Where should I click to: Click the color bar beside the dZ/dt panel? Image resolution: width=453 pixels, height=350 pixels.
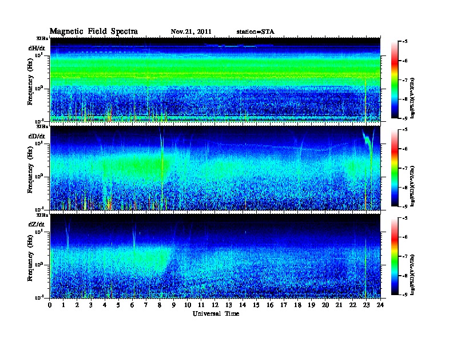click(x=395, y=256)
